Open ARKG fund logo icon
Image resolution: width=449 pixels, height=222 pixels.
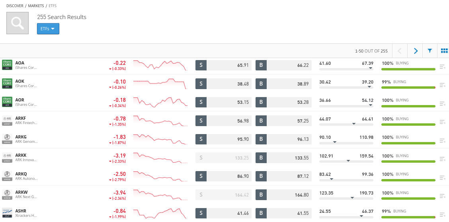click(x=7, y=139)
